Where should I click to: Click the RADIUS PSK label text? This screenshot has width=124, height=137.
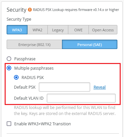pos(32,77)
